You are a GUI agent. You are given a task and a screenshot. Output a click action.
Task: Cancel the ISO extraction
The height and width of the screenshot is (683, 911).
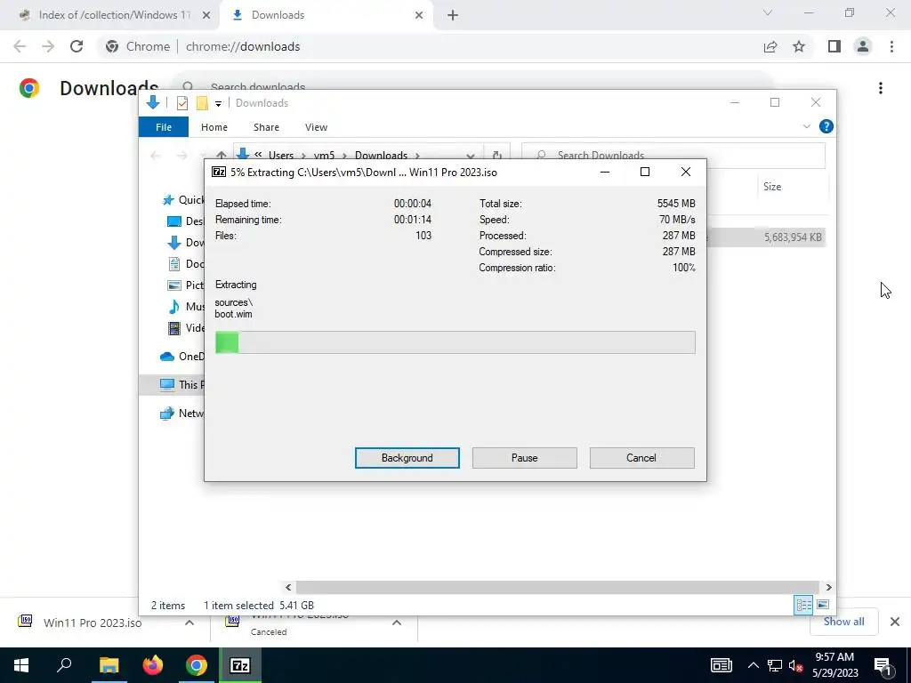point(641,458)
